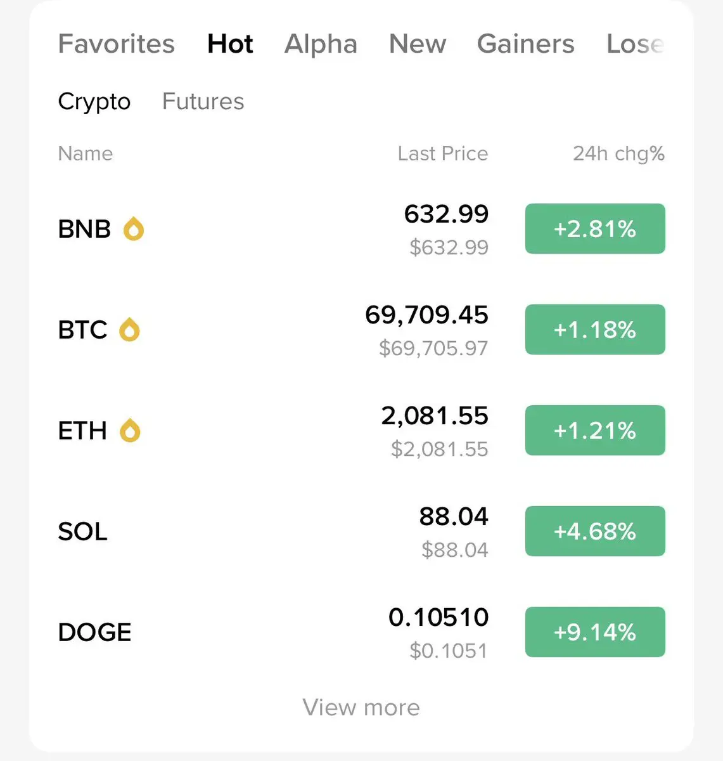The image size is (723, 761).
Task: Tap the DOGE +9.14% change badge
Action: 594,632
